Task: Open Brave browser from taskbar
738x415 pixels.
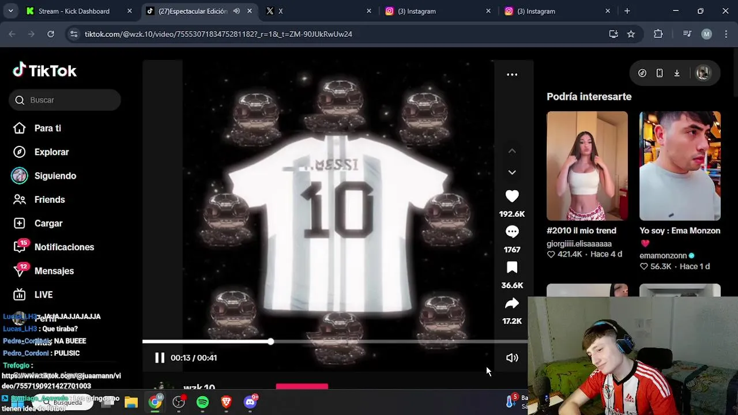Action: 226,402
